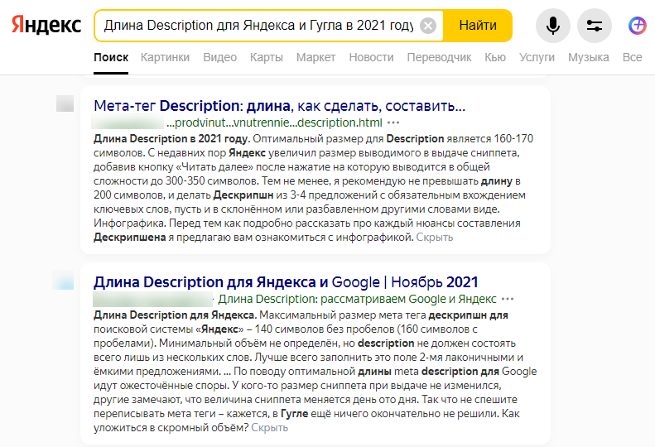Screen dimensions: 655x447
Task: Open search settings sliders icon
Action: pos(594,26)
